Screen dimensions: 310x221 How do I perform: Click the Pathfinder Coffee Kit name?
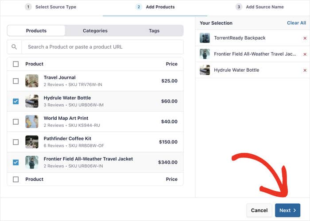(x=67, y=138)
